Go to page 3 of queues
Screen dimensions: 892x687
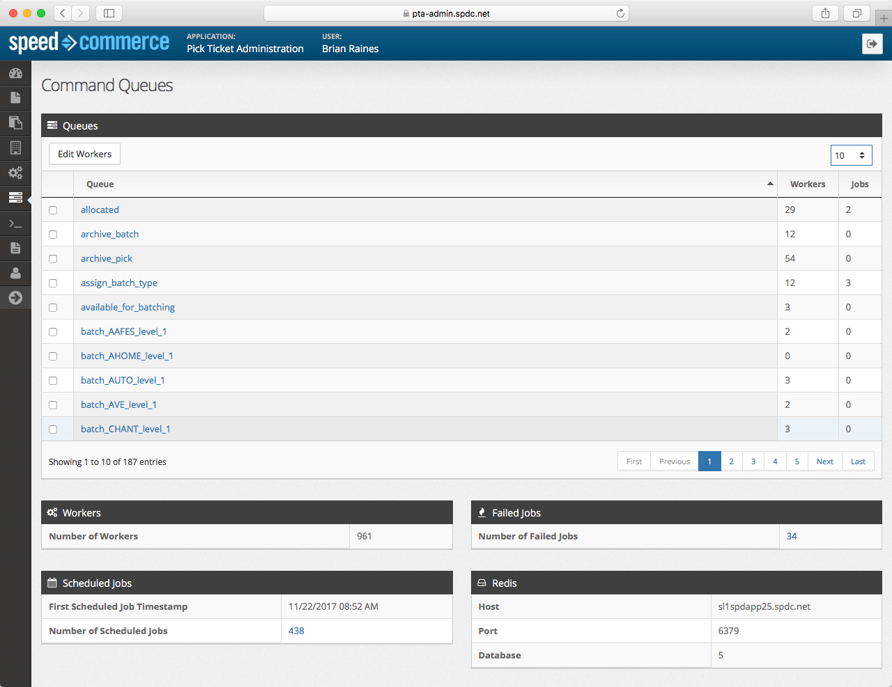[753, 461]
